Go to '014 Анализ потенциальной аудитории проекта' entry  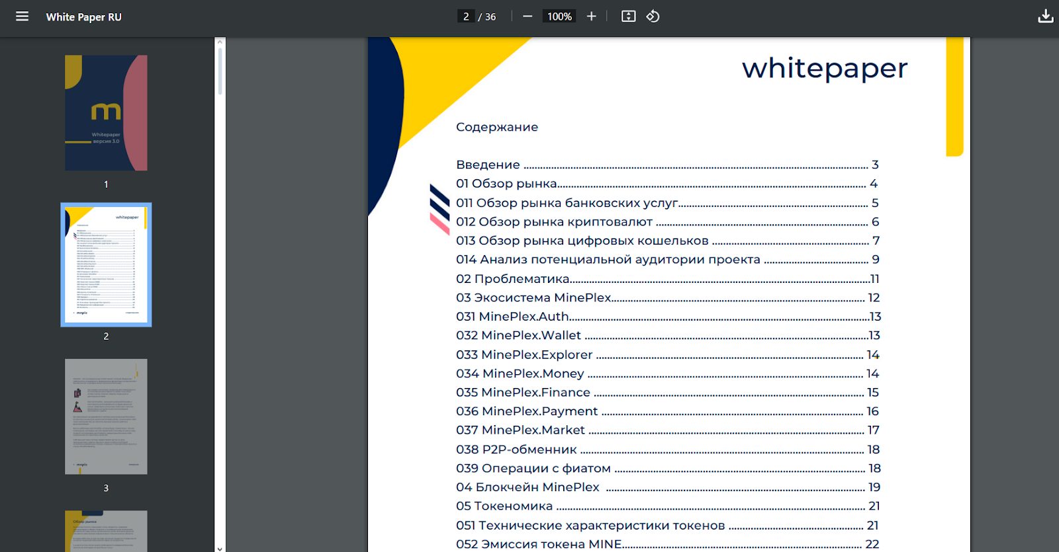pyautogui.click(x=667, y=260)
